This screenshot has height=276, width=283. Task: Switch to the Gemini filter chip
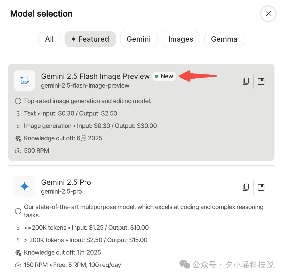[139, 39]
